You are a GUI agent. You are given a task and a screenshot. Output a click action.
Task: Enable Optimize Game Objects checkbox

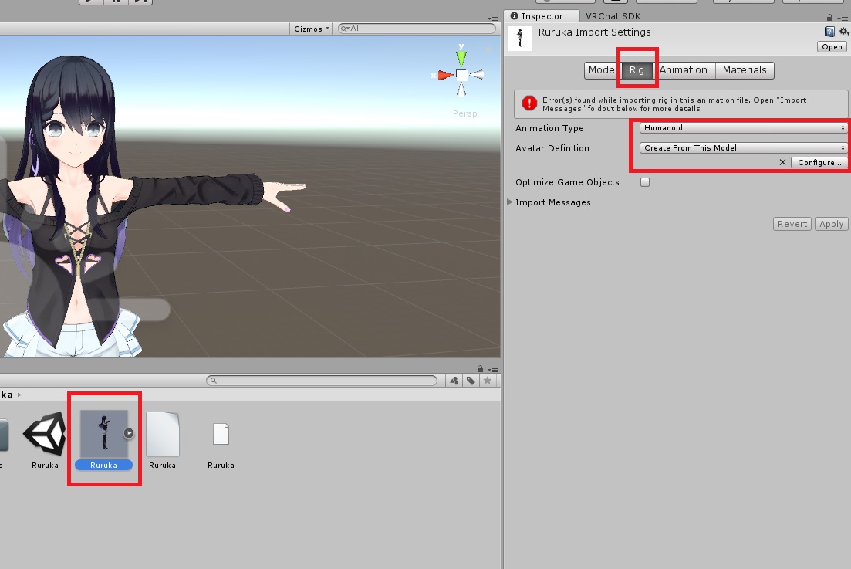tap(645, 182)
